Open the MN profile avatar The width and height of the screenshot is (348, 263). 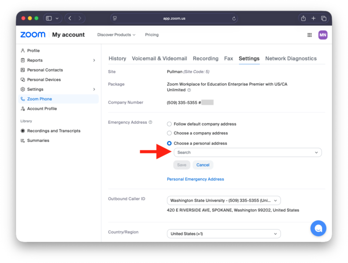(x=323, y=35)
